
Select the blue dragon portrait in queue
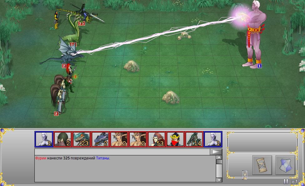100,139
